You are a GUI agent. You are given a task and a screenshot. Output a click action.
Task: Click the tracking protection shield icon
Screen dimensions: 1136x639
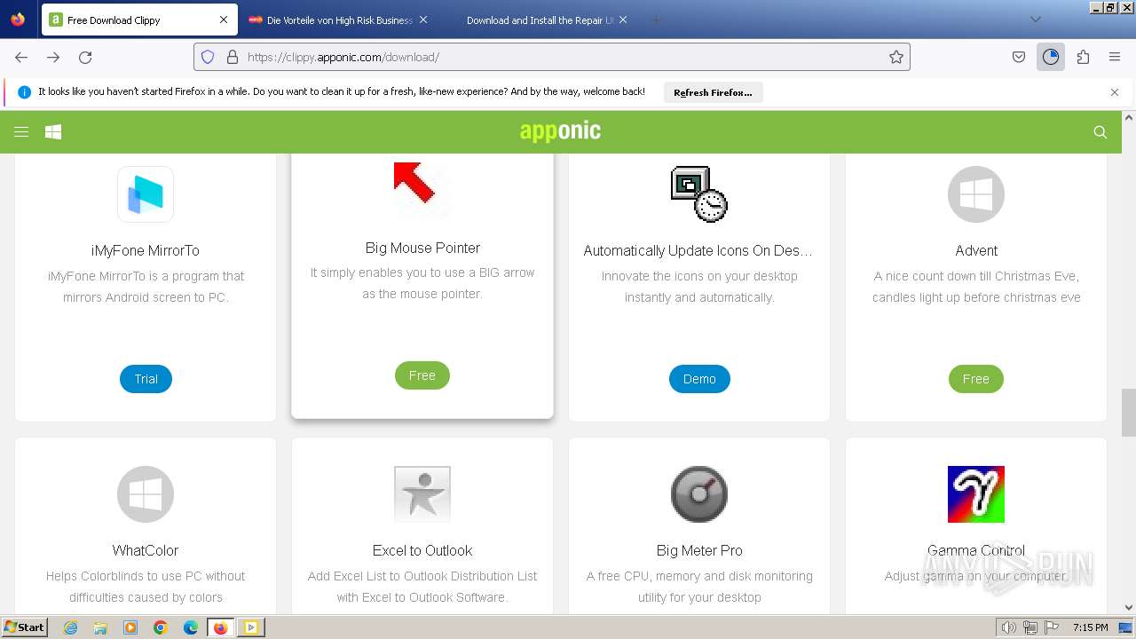pyautogui.click(x=208, y=57)
